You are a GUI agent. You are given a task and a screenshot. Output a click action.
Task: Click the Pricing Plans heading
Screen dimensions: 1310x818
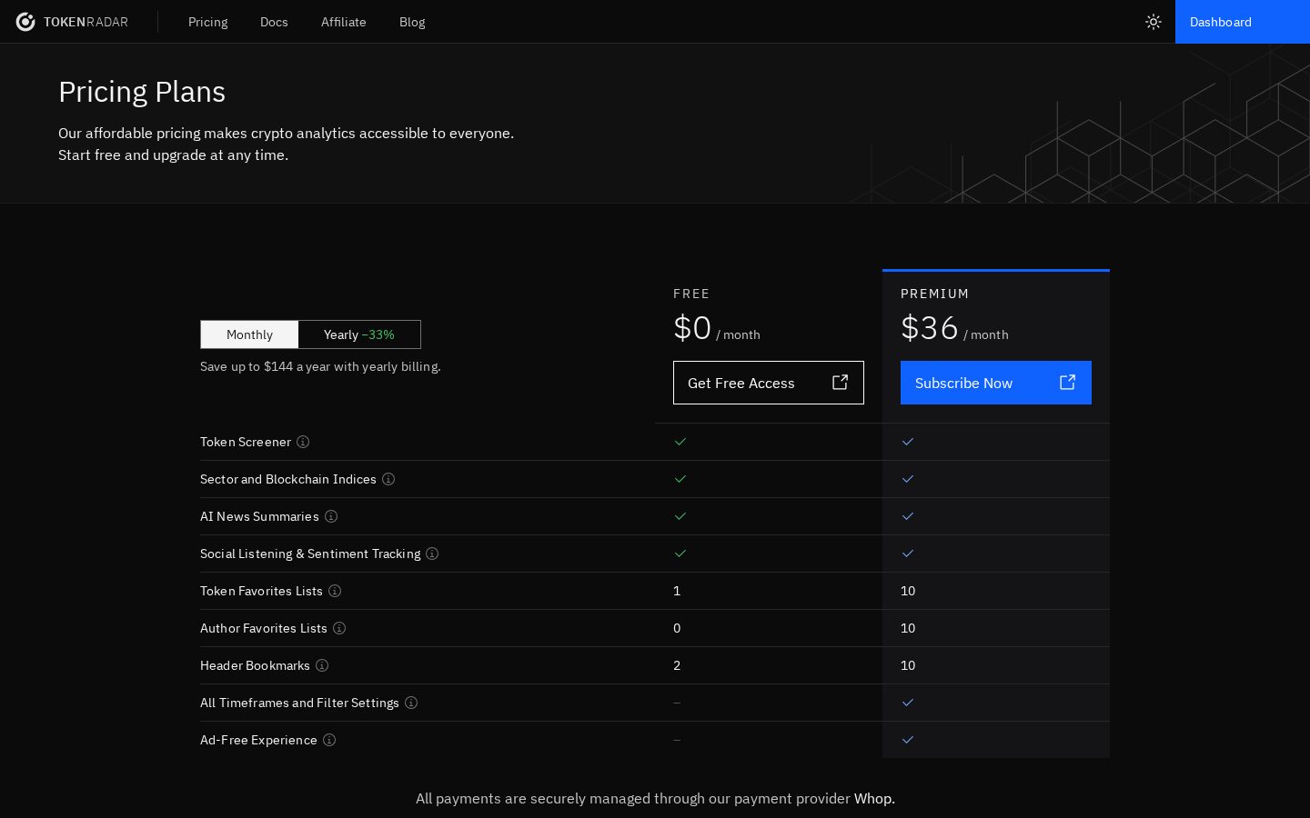coord(142,92)
